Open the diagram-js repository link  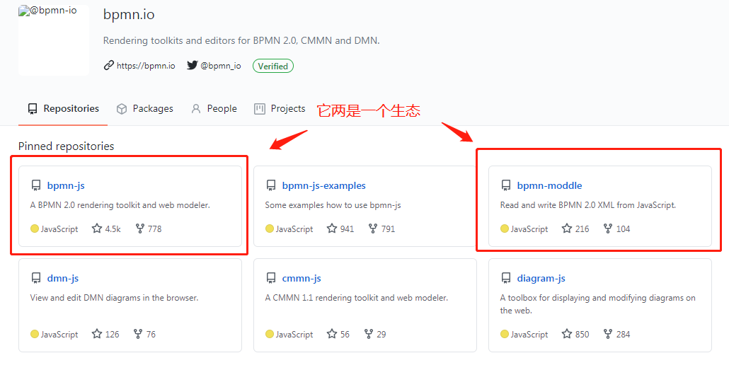pos(541,278)
